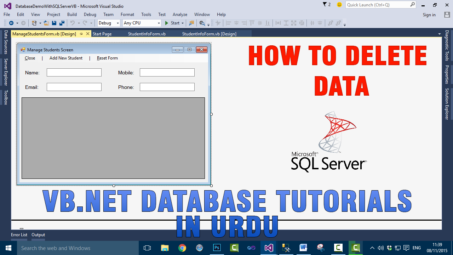Click the Save single-disk icon

(54, 23)
